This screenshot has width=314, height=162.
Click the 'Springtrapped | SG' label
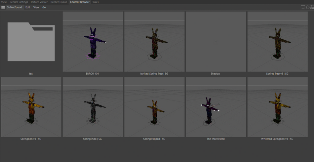click(154, 139)
